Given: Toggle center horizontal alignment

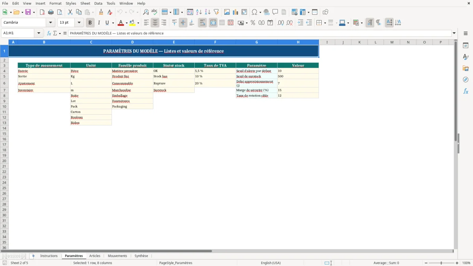Looking at the screenshot, I should [x=155, y=23].
